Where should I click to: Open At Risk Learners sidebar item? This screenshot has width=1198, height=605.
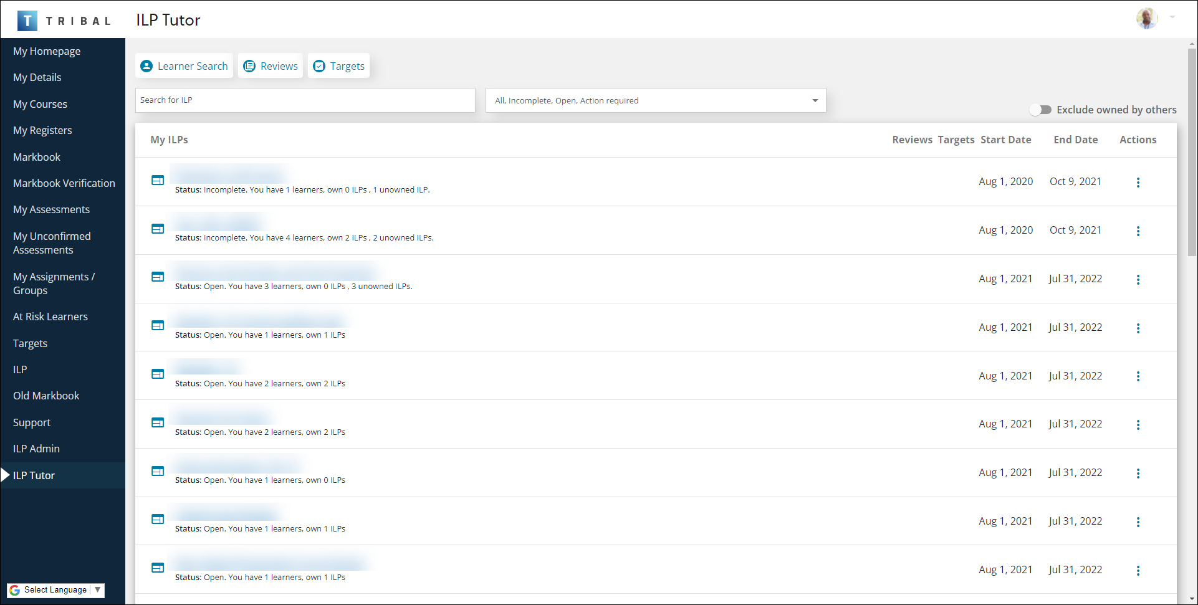point(50,317)
